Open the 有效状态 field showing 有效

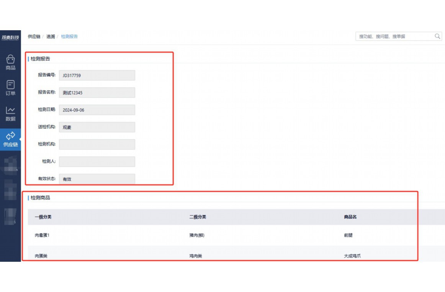coord(97,179)
